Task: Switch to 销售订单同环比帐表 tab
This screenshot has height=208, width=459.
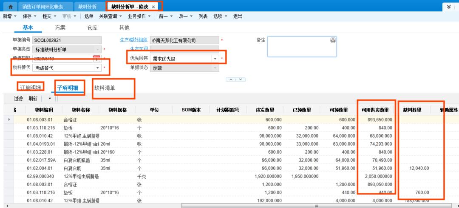Action: [x=43, y=6]
